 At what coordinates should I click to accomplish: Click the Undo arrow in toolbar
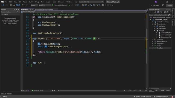pyautogui.click(x=23, y=5)
